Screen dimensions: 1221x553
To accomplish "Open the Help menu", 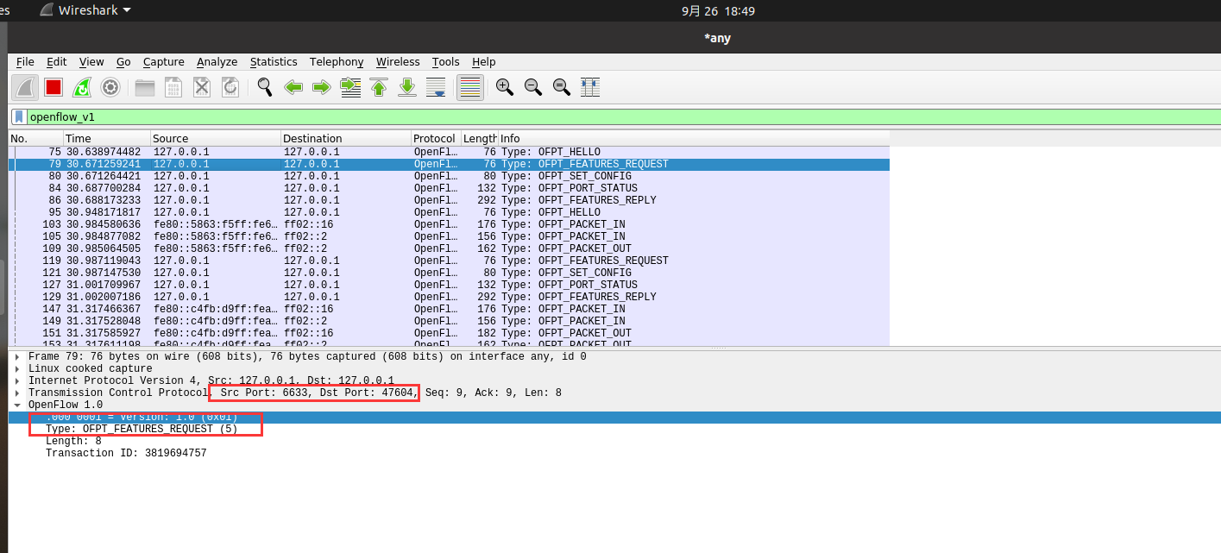I will [484, 62].
